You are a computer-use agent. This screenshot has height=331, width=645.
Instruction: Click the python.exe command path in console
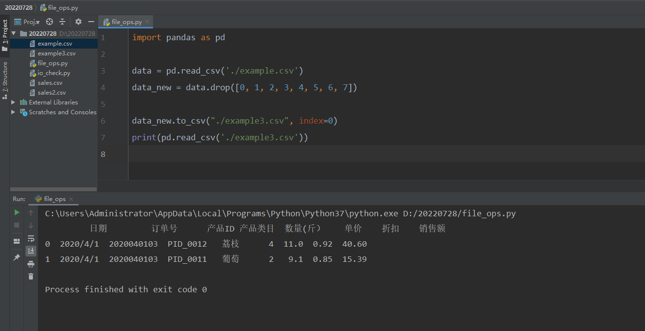coord(221,213)
